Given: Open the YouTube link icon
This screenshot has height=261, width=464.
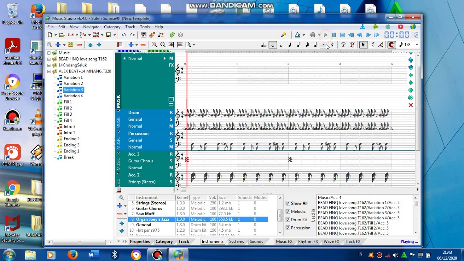Looking at the screenshot, I should click(x=401, y=26).
